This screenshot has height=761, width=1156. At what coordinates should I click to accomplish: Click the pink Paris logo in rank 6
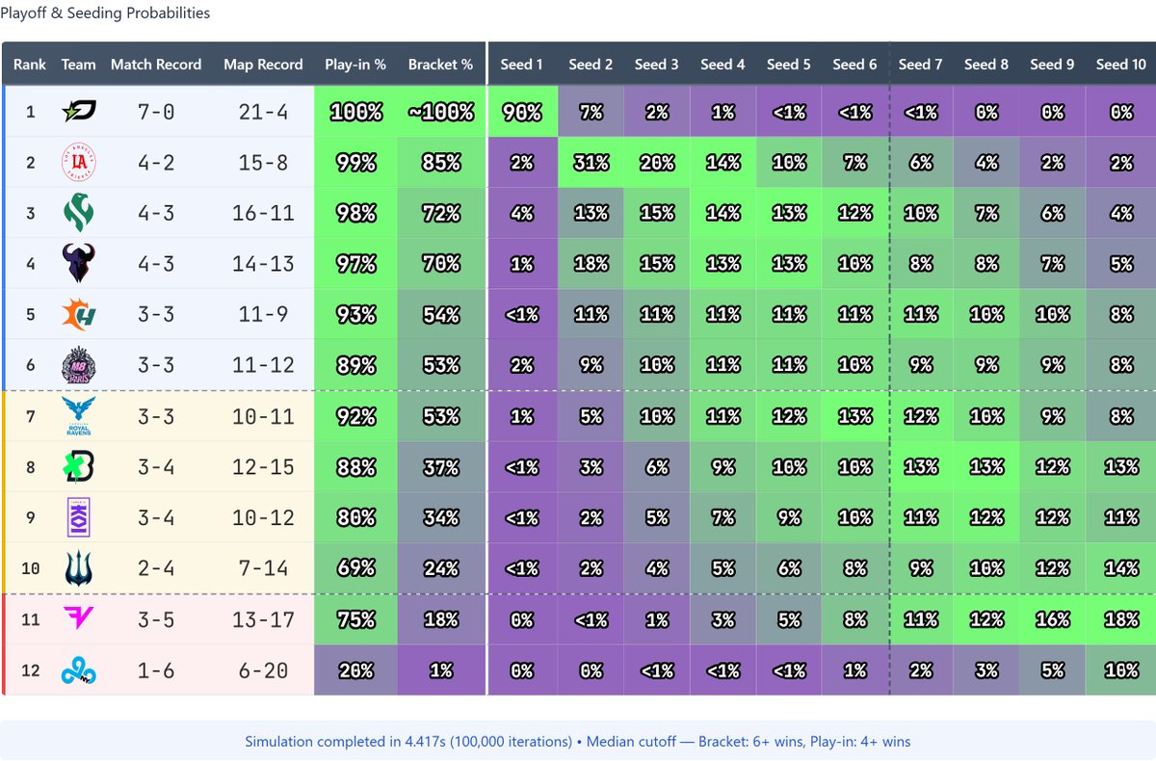pyautogui.click(x=78, y=365)
